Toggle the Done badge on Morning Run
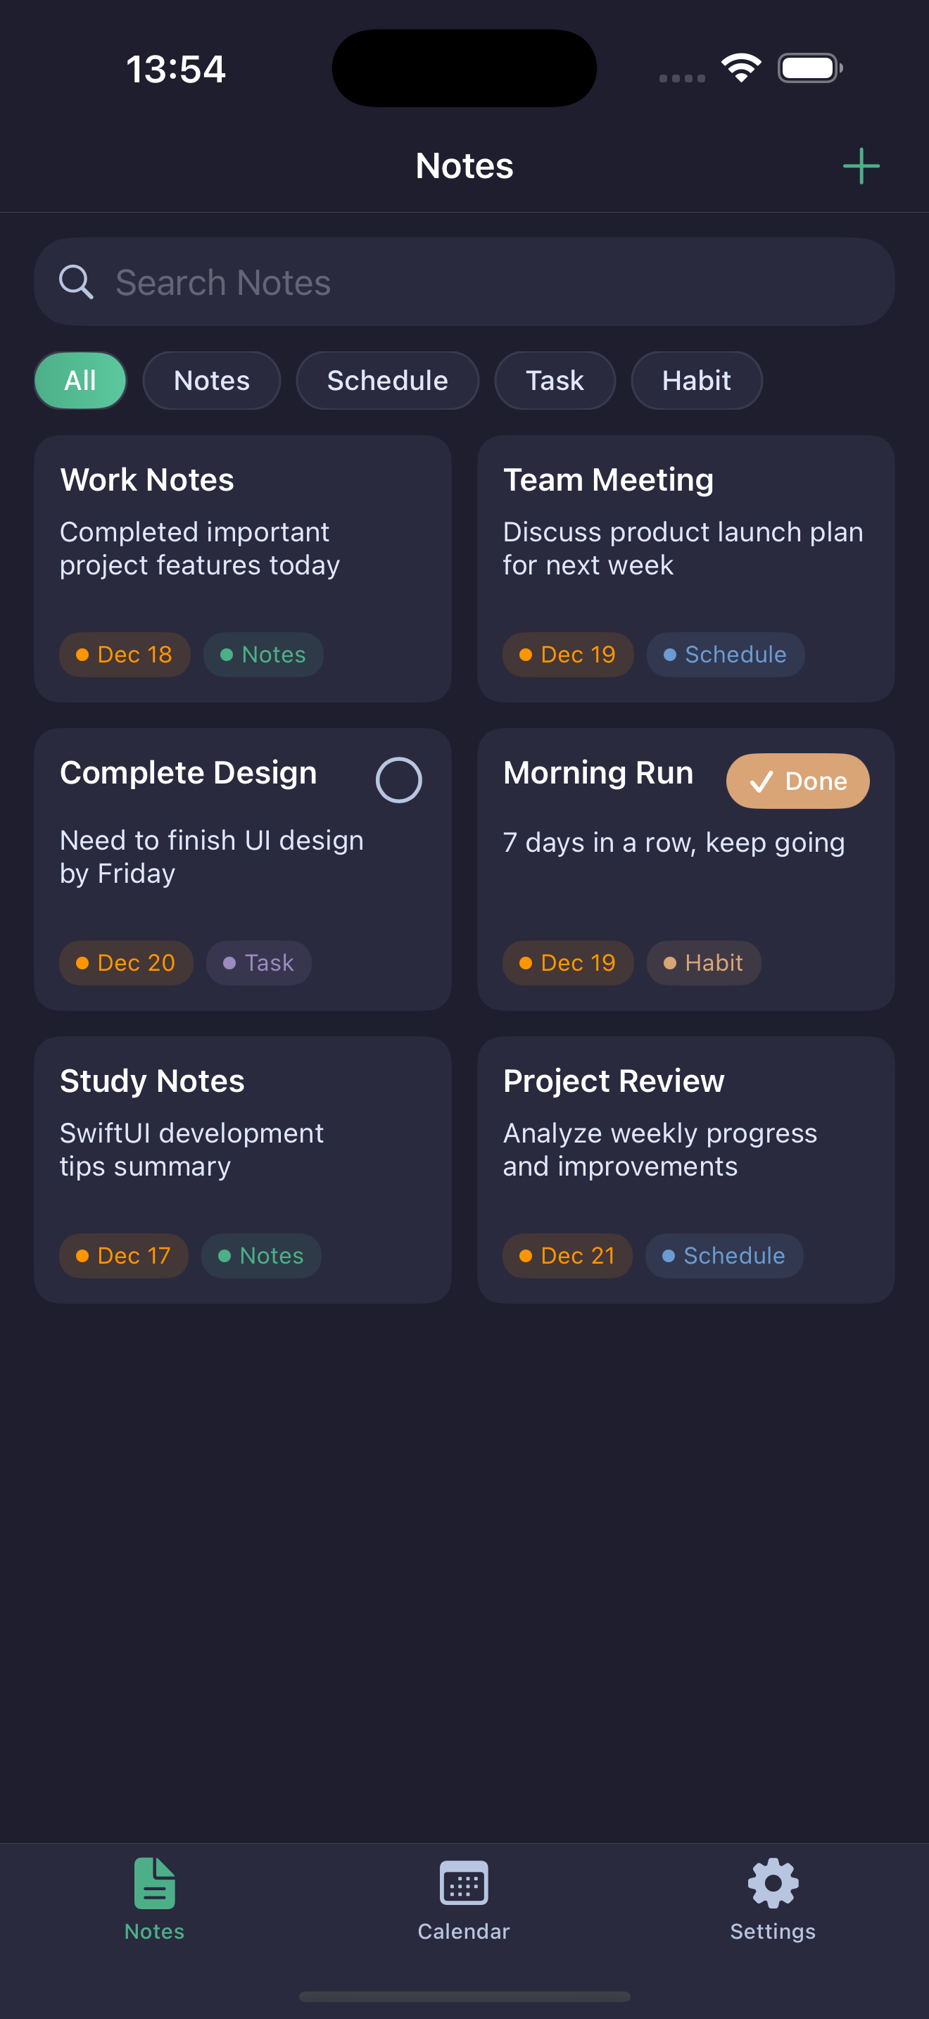The height and width of the screenshot is (2019, 929). tap(797, 781)
